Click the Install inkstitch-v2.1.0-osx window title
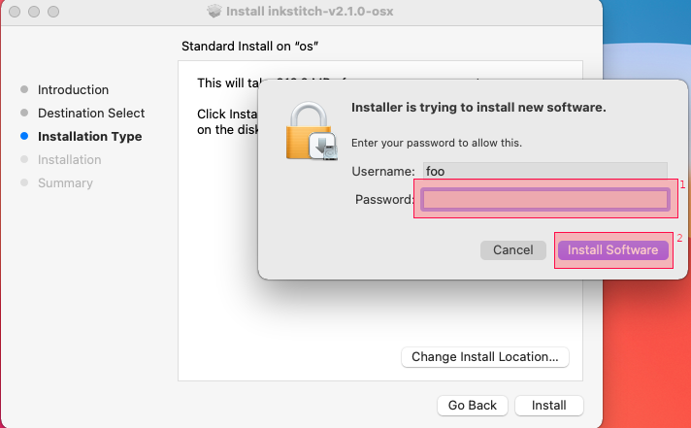The width and height of the screenshot is (691, 428). pos(310,11)
